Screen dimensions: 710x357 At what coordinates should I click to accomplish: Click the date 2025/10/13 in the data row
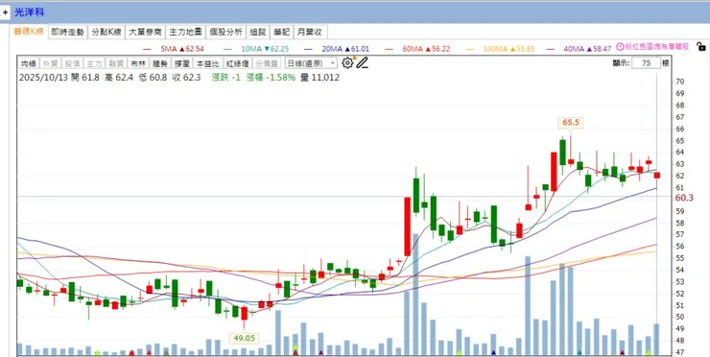pos(43,78)
